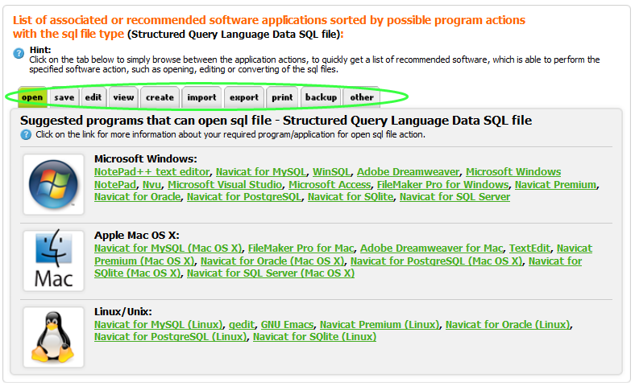Viewport: 635px width, 386px height.
Task: Click the Linux/Unix: section heading
Action: tap(123, 312)
